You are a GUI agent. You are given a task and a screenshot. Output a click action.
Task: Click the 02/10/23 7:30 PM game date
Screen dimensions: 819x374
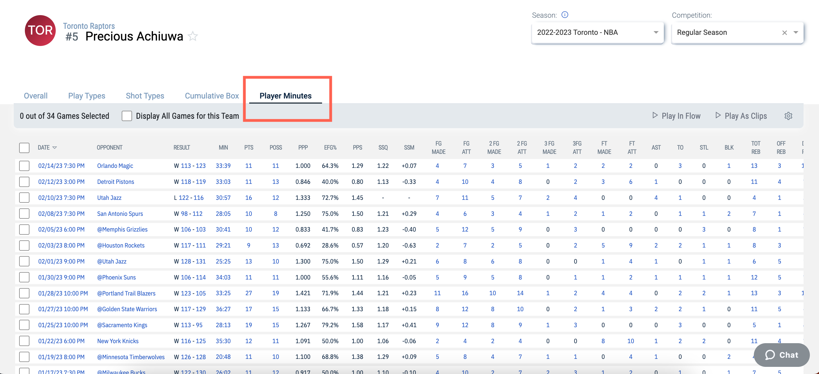(x=61, y=198)
